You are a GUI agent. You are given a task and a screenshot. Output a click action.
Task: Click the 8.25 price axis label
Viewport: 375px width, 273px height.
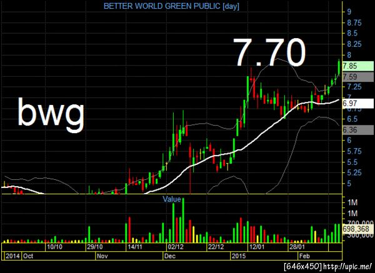coord(354,44)
